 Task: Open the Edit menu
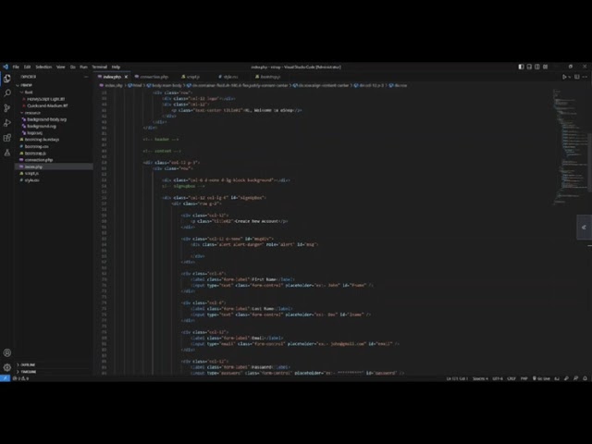pyautogui.click(x=27, y=67)
